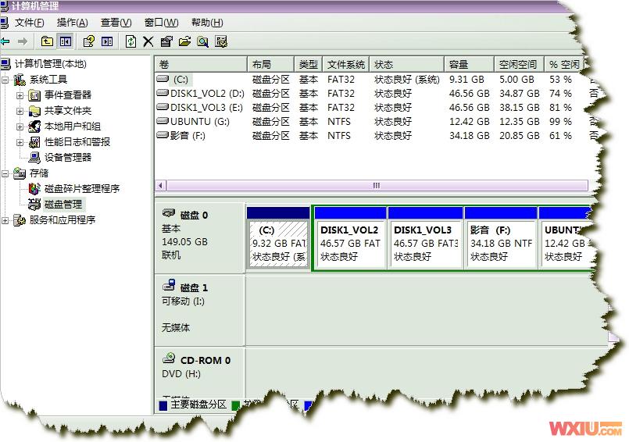Click the delete X toolbar icon

tap(148, 41)
